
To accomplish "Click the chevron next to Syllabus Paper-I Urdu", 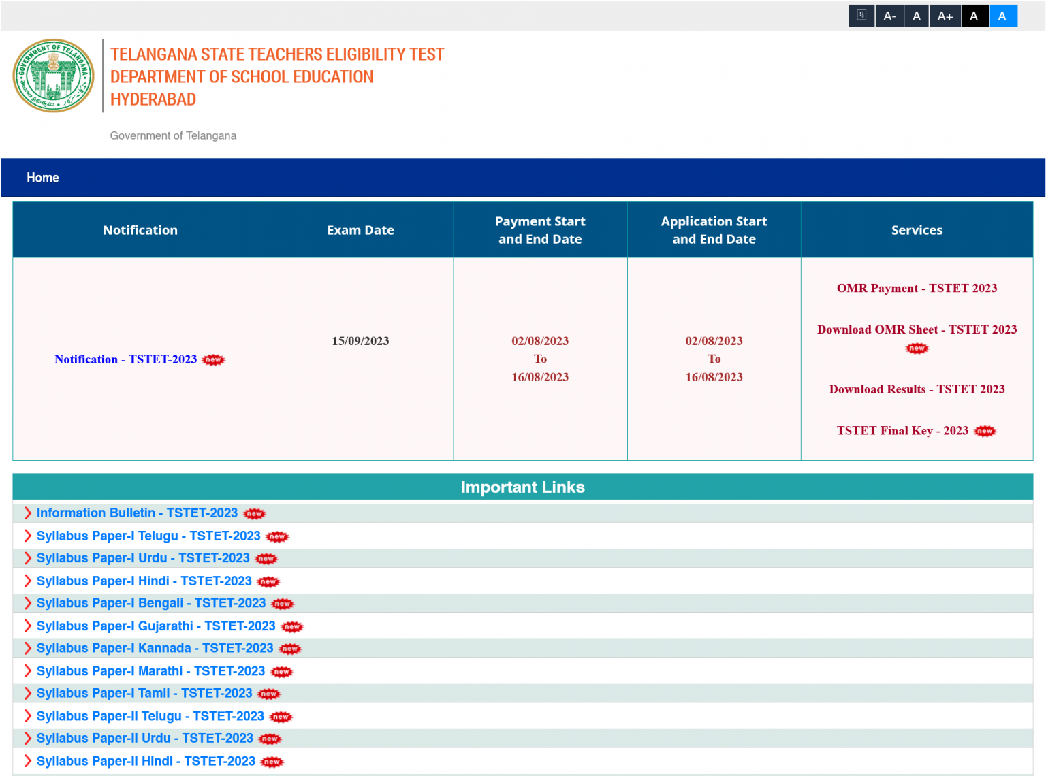I will pyautogui.click(x=28, y=558).
